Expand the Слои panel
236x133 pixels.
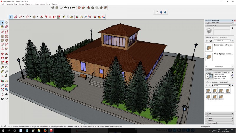click(x=209, y=113)
